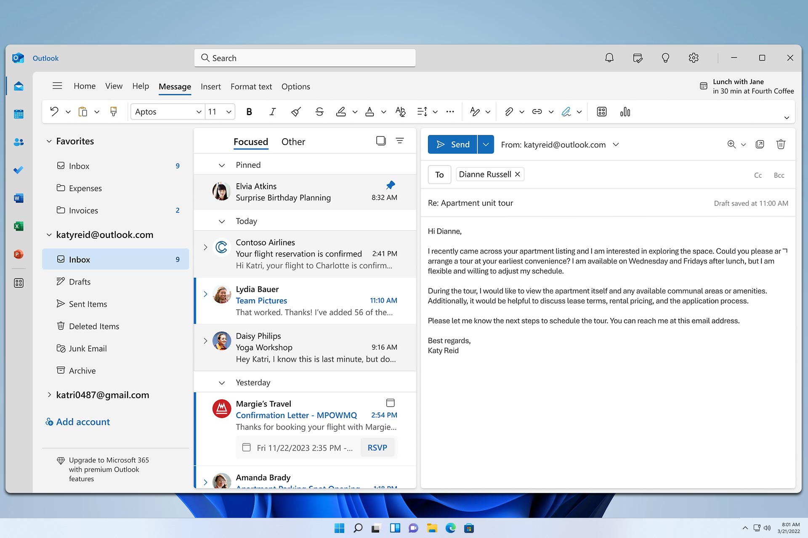808x538 pixels.
Task: Click the Search input field
Action: click(305, 58)
